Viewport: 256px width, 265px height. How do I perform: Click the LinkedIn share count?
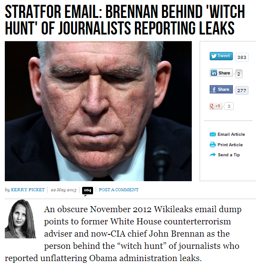(x=239, y=74)
